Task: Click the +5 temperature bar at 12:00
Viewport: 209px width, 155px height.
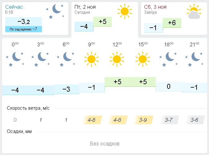Action: click(117, 82)
